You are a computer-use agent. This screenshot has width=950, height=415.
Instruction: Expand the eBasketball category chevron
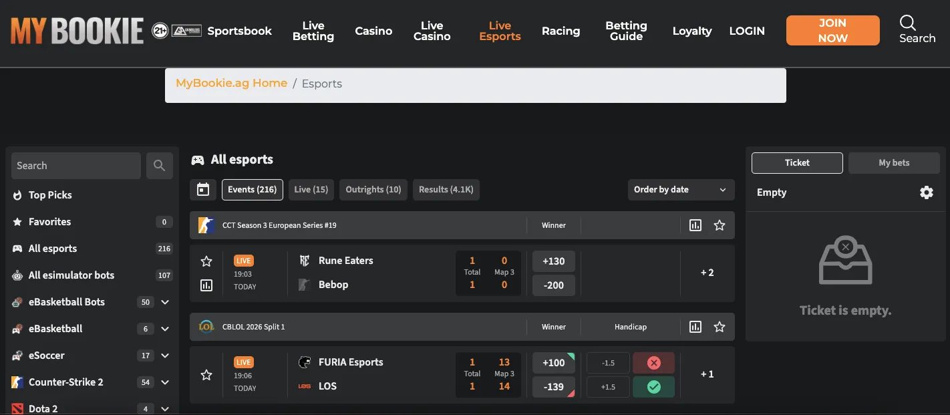[x=165, y=329]
